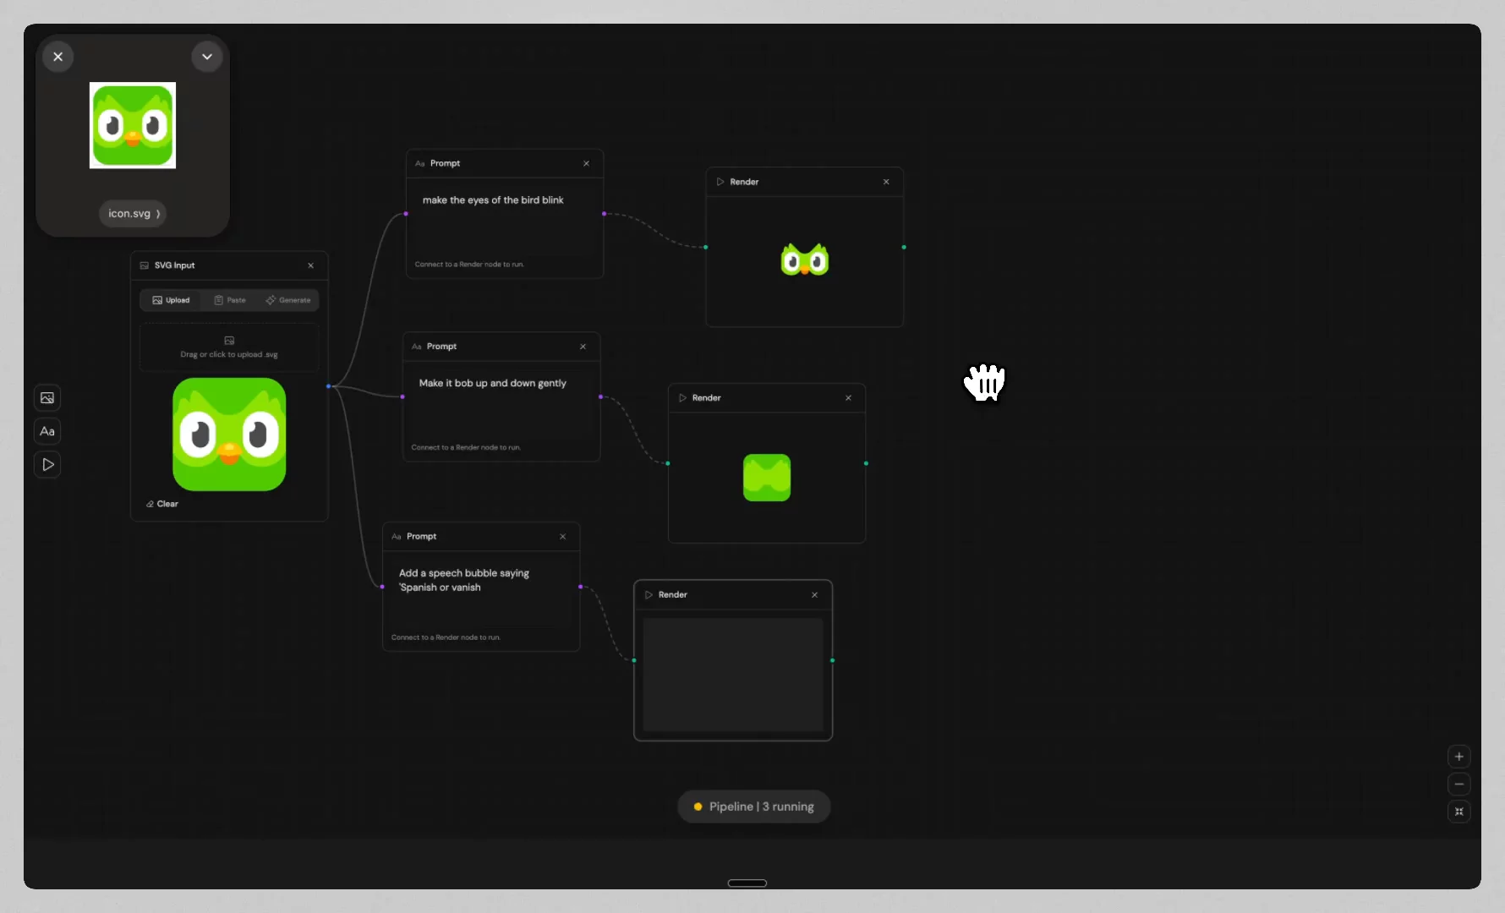1505x913 pixels.
Task: Click the zoom out icon
Action: point(1458,785)
